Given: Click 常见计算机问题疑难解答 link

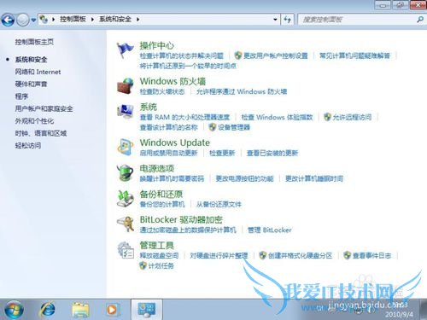Looking at the screenshot, I should pyautogui.click(x=354, y=55).
